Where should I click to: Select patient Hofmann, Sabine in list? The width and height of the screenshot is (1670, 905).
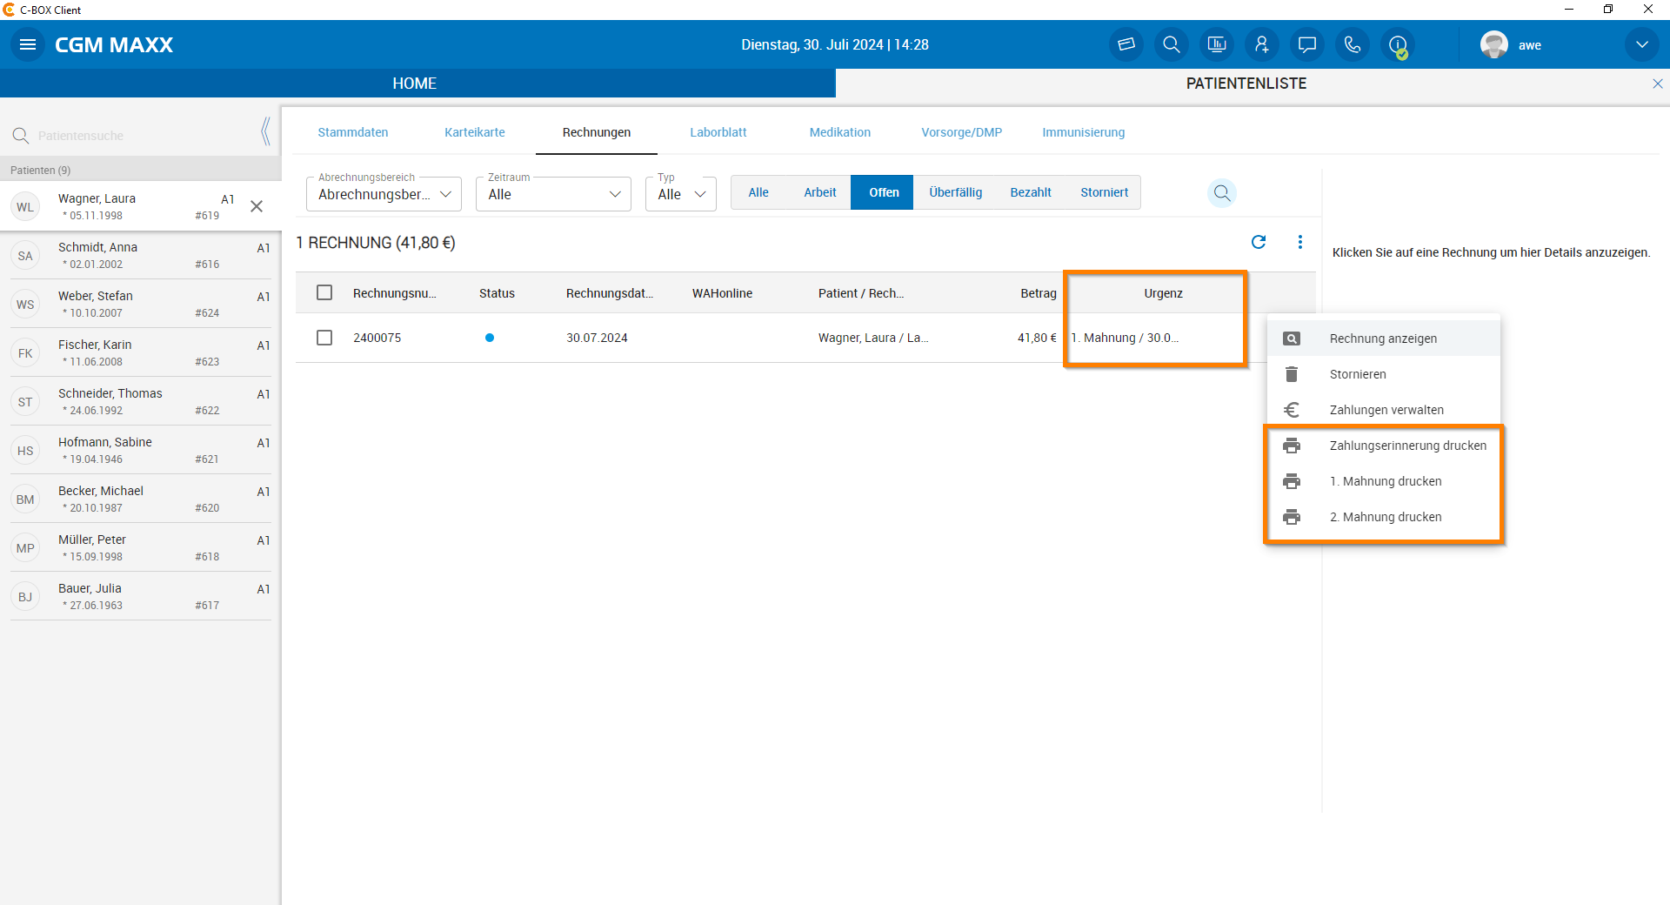[x=141, y=450]
